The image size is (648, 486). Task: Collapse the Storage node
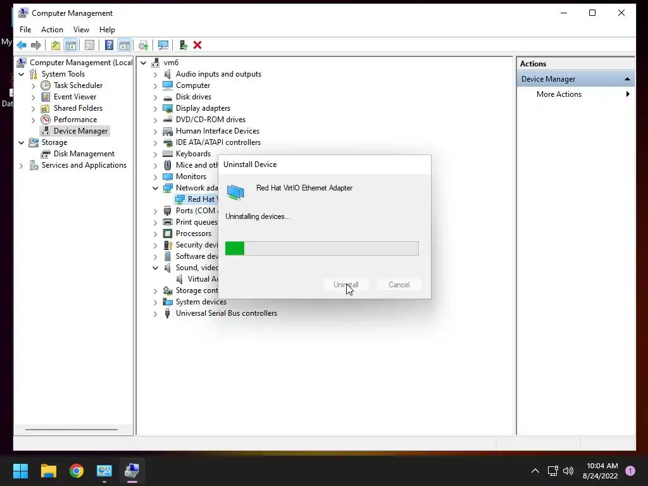coord(21,142)
